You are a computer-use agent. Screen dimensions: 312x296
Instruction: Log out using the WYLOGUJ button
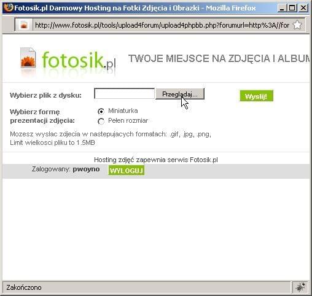pos(127,171)
